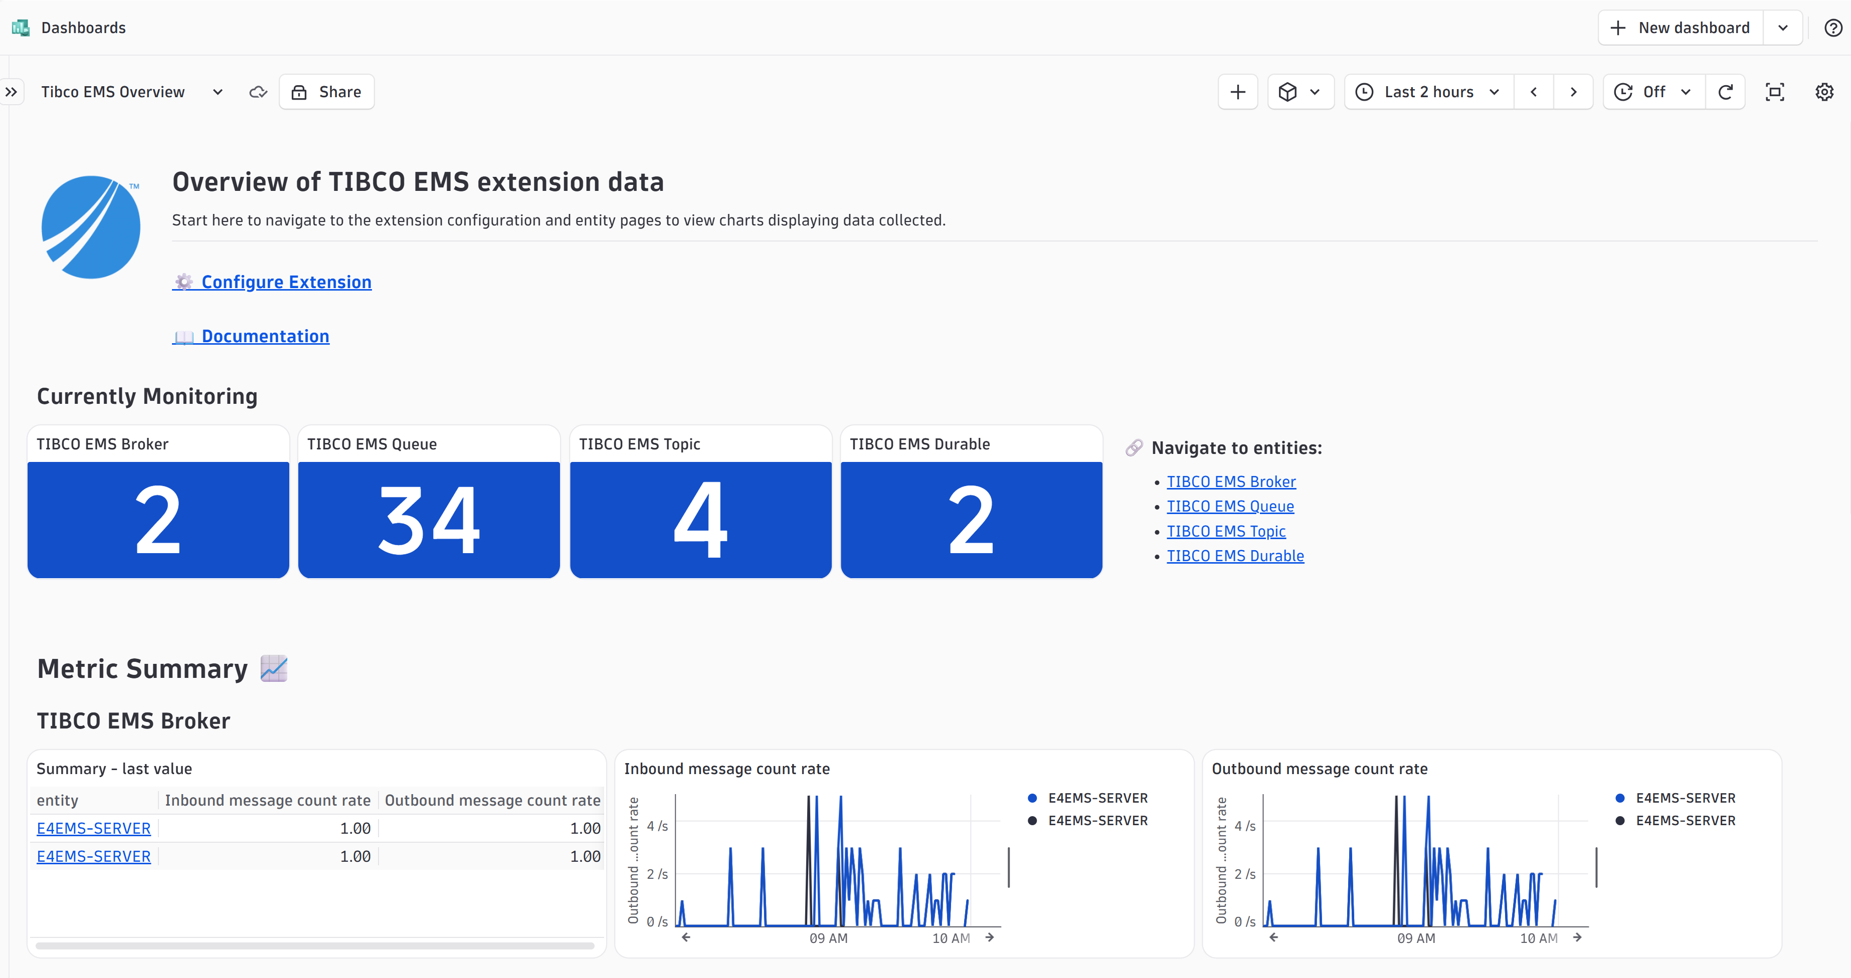This screenshot has width=1851, height=978.
Task: Expand the Tibco EMS Overview dashboard menu
Action: pos(218,92)
